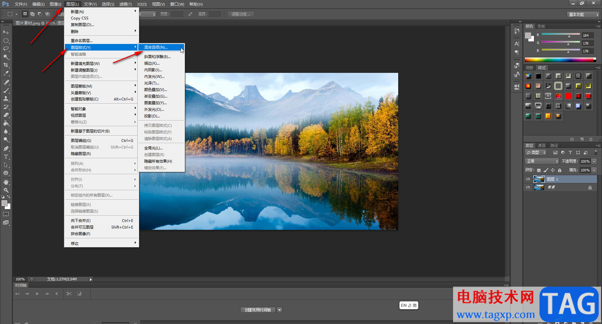Switch to the 色板 tab
Image resolution: width=602 pixels, height=324 pixels.
coord(541,26)
